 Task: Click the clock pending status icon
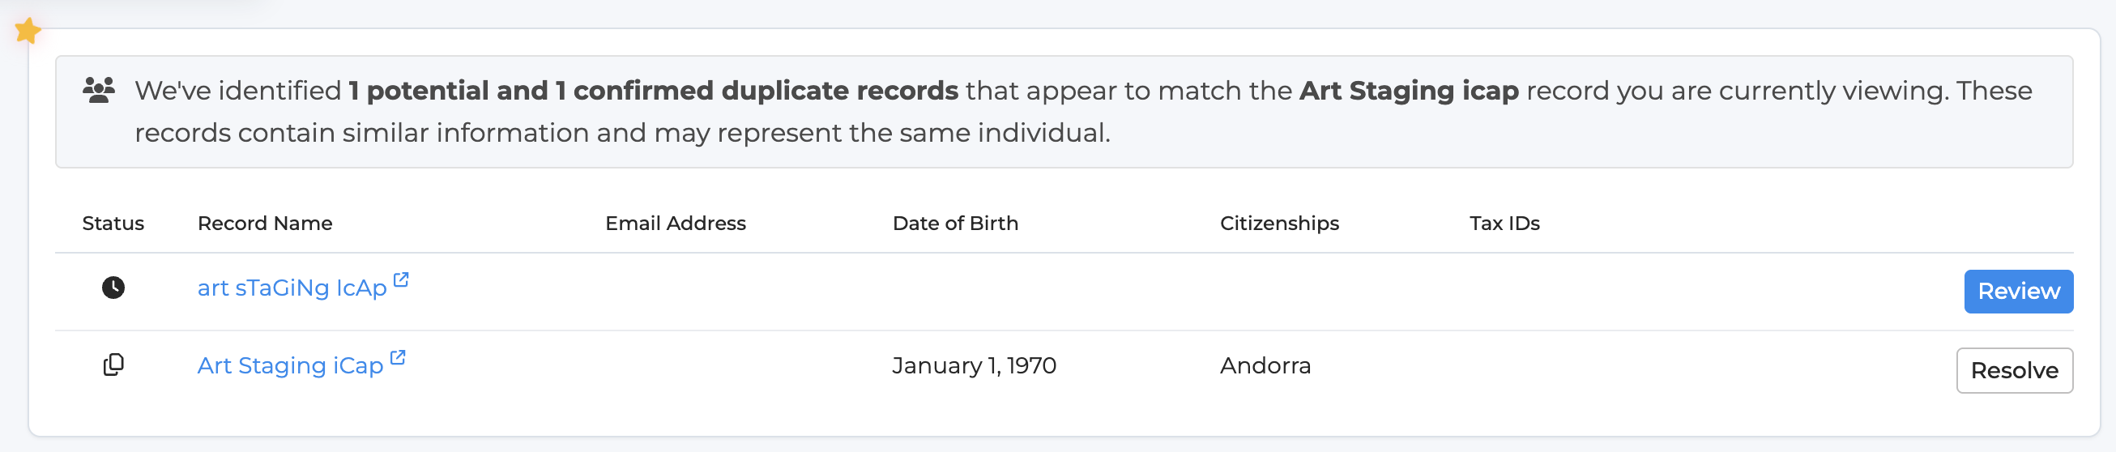pos(113,288)
